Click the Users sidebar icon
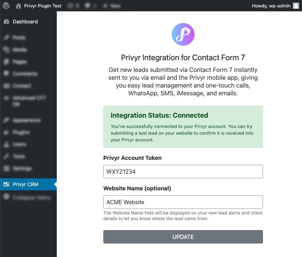Viewport: 302px width, 257px height. [x=6, y=144]
